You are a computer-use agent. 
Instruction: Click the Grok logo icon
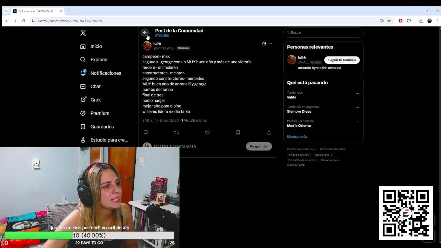tap(83, 100)
